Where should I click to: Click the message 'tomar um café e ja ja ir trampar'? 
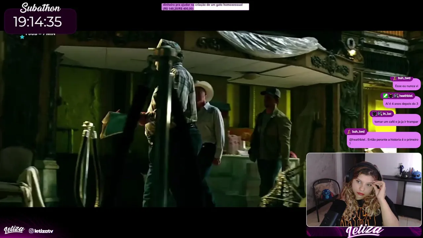(x=396, y=122)
